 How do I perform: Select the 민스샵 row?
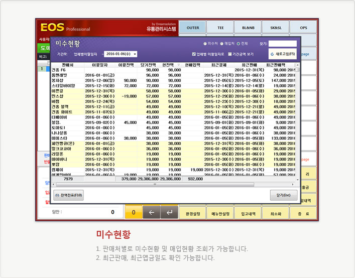coord(173,96)
